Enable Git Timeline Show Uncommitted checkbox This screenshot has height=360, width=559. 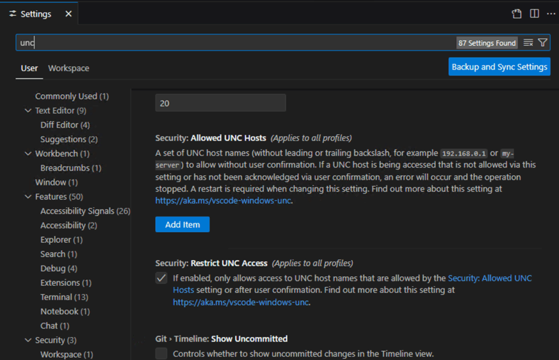pyautogui.click(x=162, y=353)
